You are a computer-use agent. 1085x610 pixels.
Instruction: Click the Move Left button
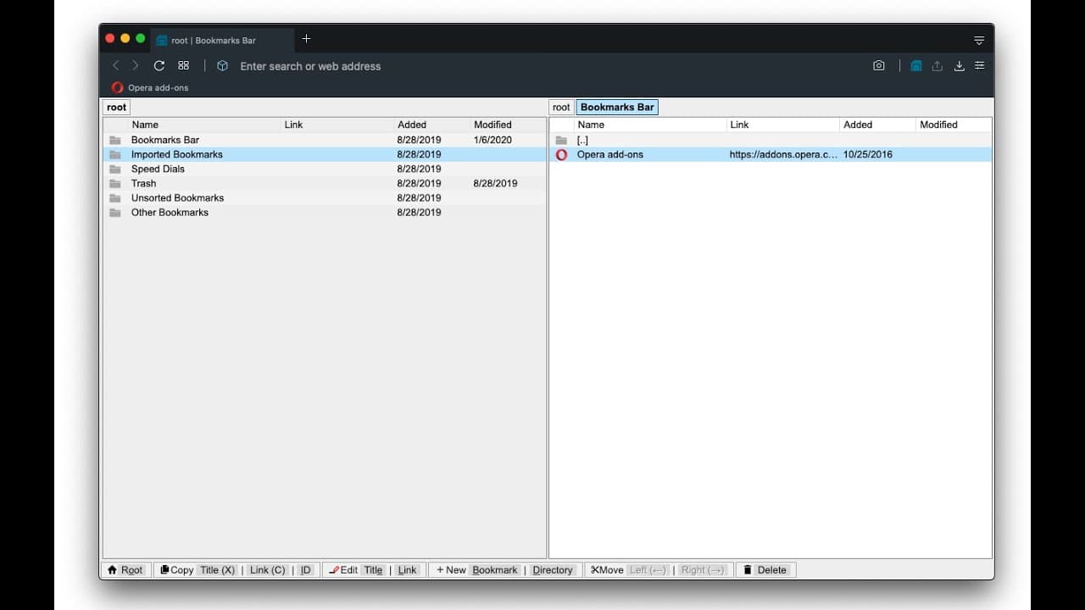click(x=648, y=569)
